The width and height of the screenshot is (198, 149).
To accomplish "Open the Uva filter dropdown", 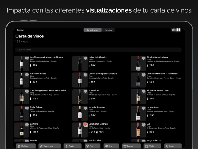I will [x=111, y=146].
